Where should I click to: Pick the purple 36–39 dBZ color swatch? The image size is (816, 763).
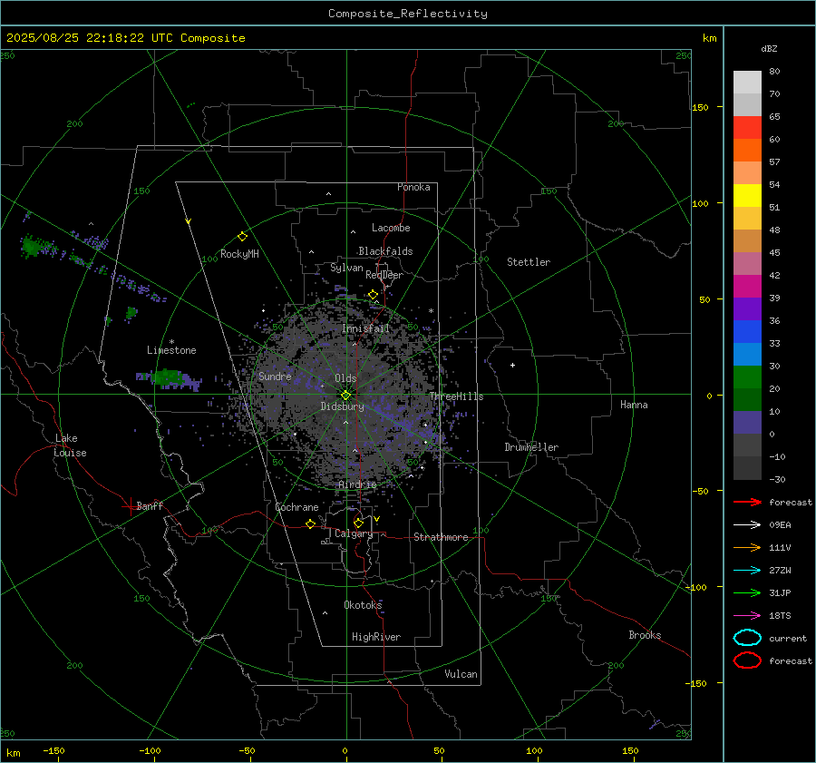click(747, 308)
